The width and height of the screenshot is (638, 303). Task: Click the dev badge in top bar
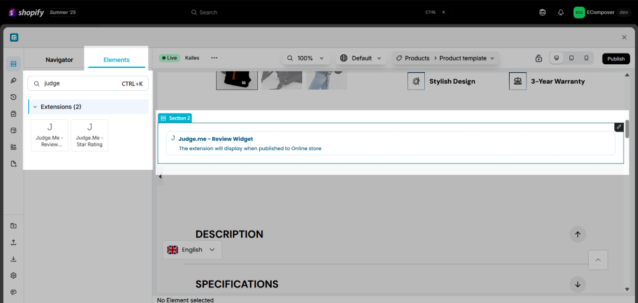[x=624, y=12]
